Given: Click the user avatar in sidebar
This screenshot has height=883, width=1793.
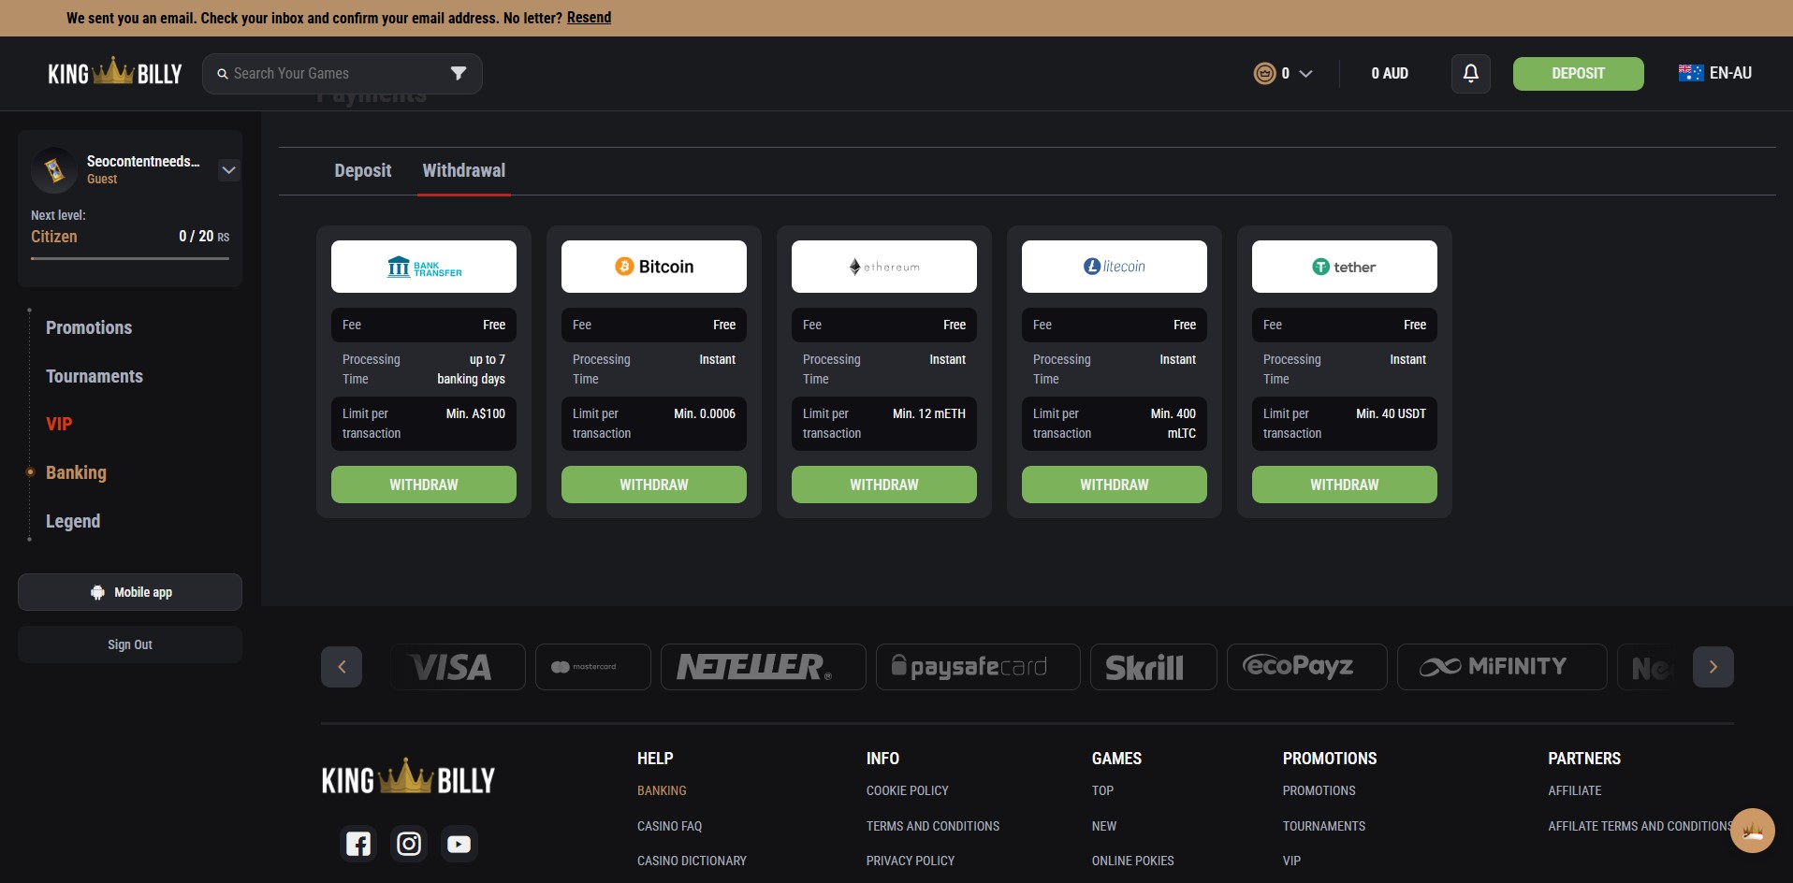Looking at the screenshot, I should 54,169.
